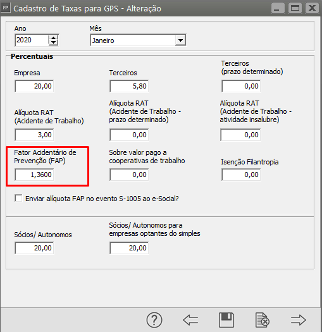The image size is (322, 332).
Task: Click the cancel document icon
Action: point(263,320)
